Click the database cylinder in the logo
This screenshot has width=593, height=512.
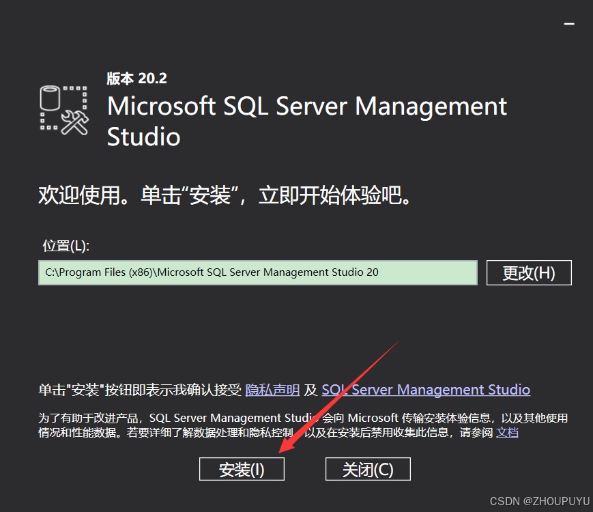(50, 98)
